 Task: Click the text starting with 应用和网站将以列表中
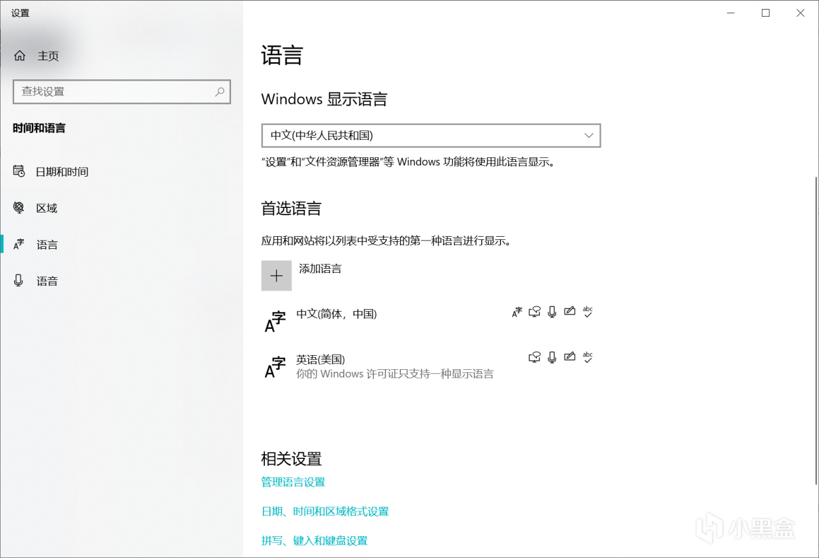click(x=389, y=241)
